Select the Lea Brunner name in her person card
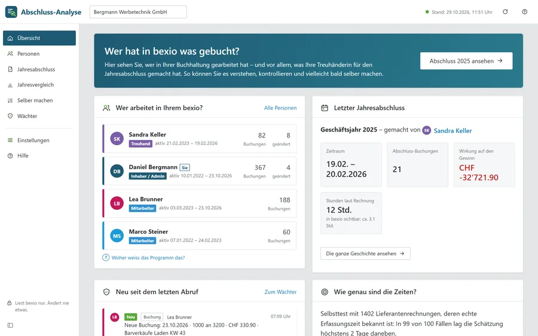The image size is (538, 336). (x=146, y=199)
